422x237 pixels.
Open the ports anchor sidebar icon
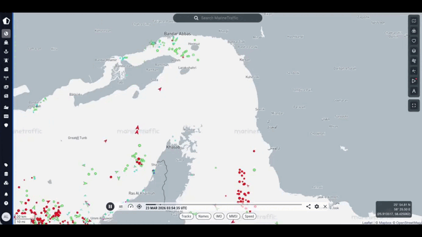coord(6,51)
